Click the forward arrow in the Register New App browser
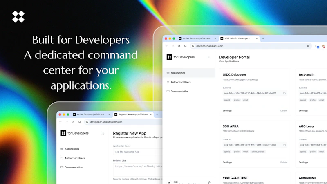The height and width of the screenshot is (184, 327). tap(67, 122)
